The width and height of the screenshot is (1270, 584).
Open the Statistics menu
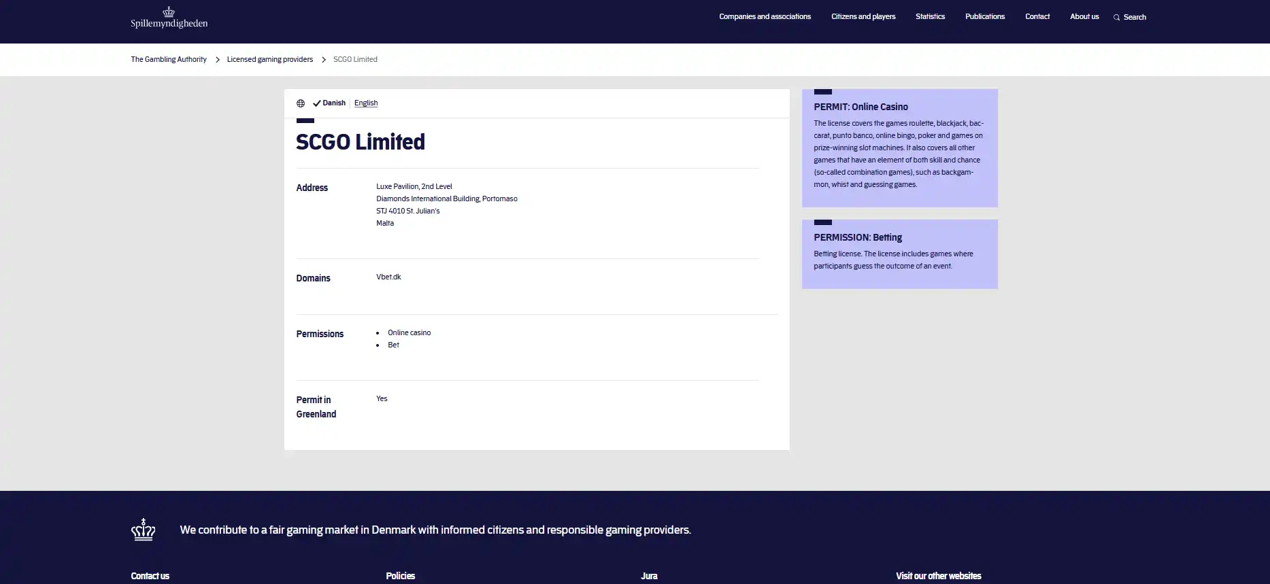click(x=930, y=16)
